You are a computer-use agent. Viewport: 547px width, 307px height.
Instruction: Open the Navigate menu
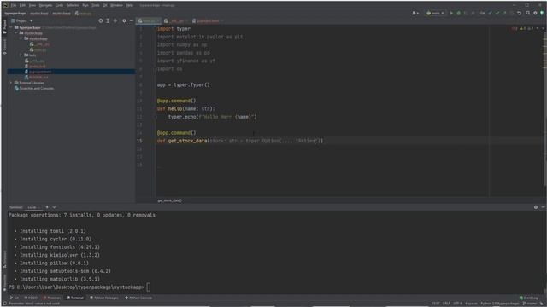pos(45,5)
